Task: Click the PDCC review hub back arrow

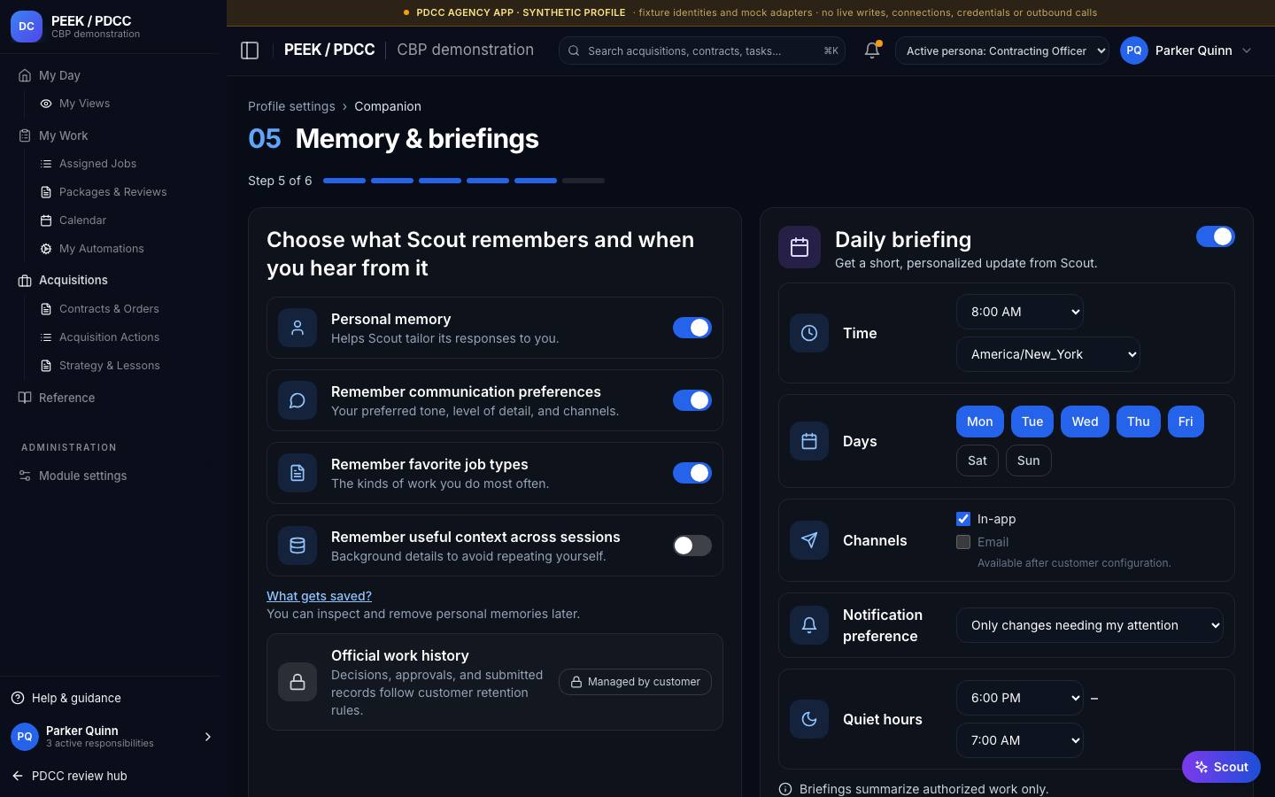Action: point(18,776)
